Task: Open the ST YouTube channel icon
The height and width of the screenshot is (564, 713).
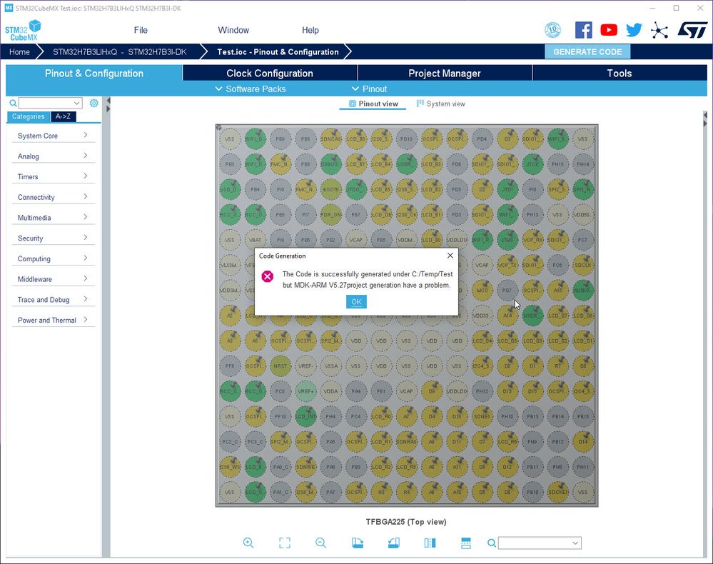Action: [609, 30]
